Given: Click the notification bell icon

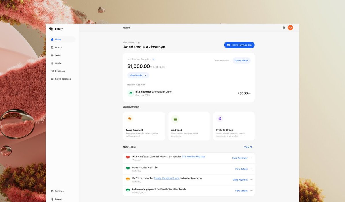Looking at the screenshot, I should click(284, 28).
